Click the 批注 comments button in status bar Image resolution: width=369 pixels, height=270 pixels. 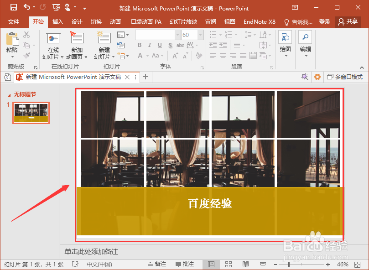(185, 264)
